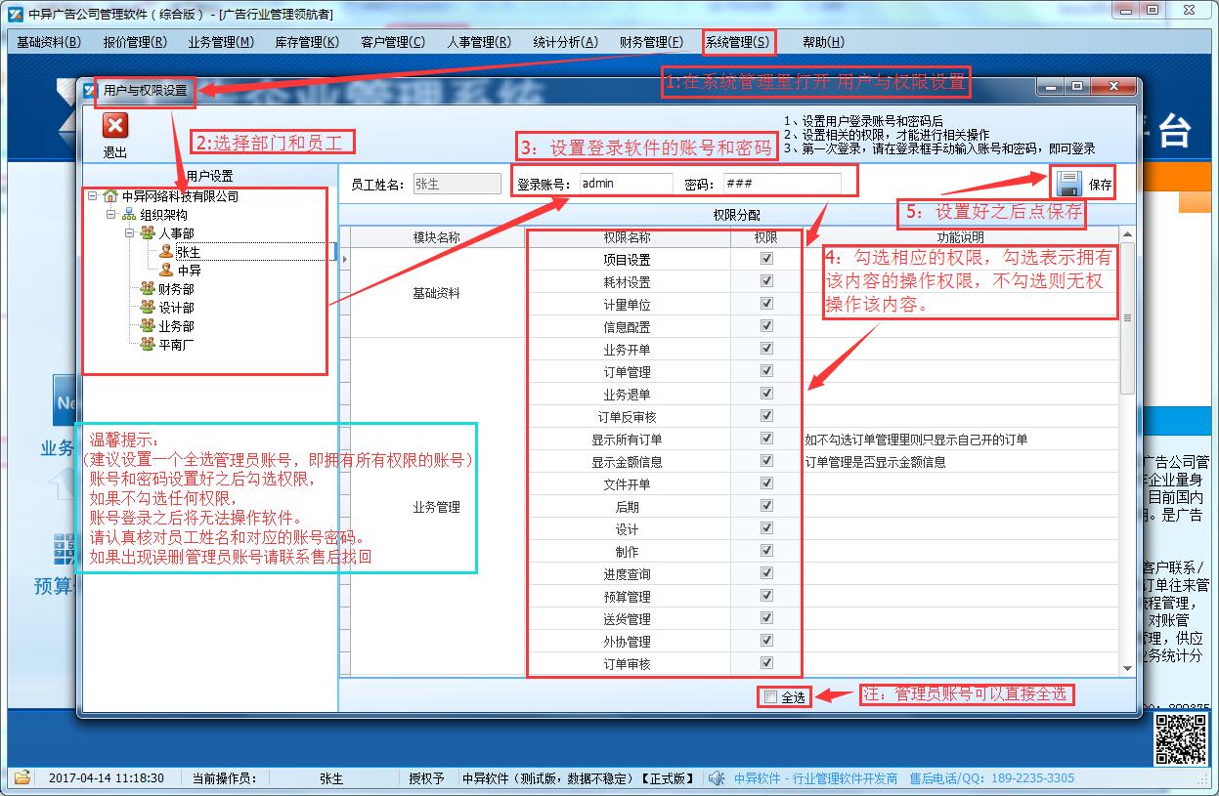Select 设计部 in the department tree
Screen dimensions: 1219x796
177,308
